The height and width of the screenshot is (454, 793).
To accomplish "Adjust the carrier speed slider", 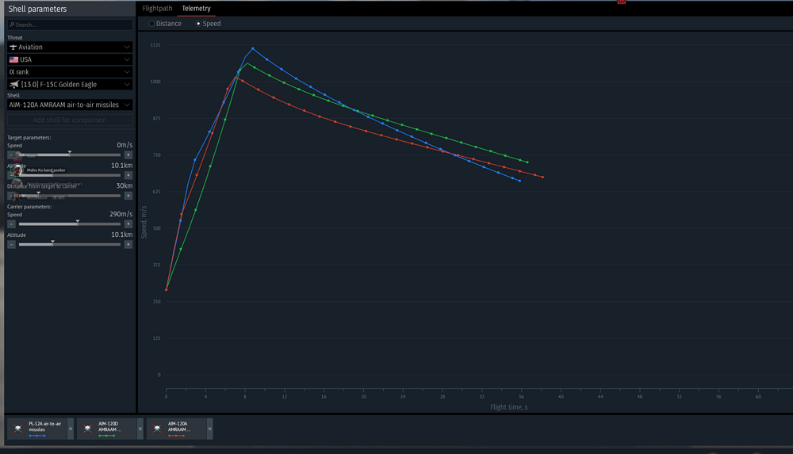I will point(70,223).
